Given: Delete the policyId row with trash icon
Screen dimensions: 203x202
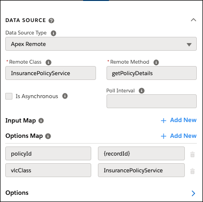Looking at the screenshot, I should click(192, 154).
